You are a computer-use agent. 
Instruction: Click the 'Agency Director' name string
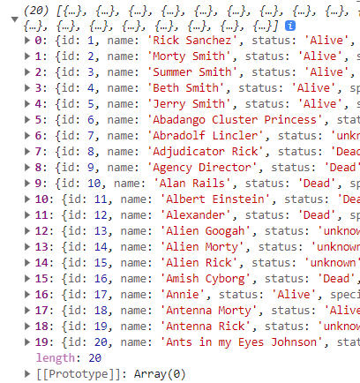pos(202,168)
